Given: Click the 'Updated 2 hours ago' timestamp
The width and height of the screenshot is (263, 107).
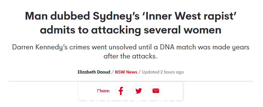Looking at the screenshot, I should [163, 72].
